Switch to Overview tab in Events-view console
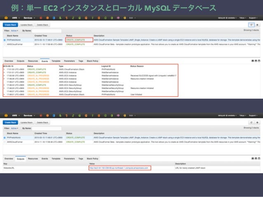The height and width of the screenshot is (197, 263). (9, 61)
